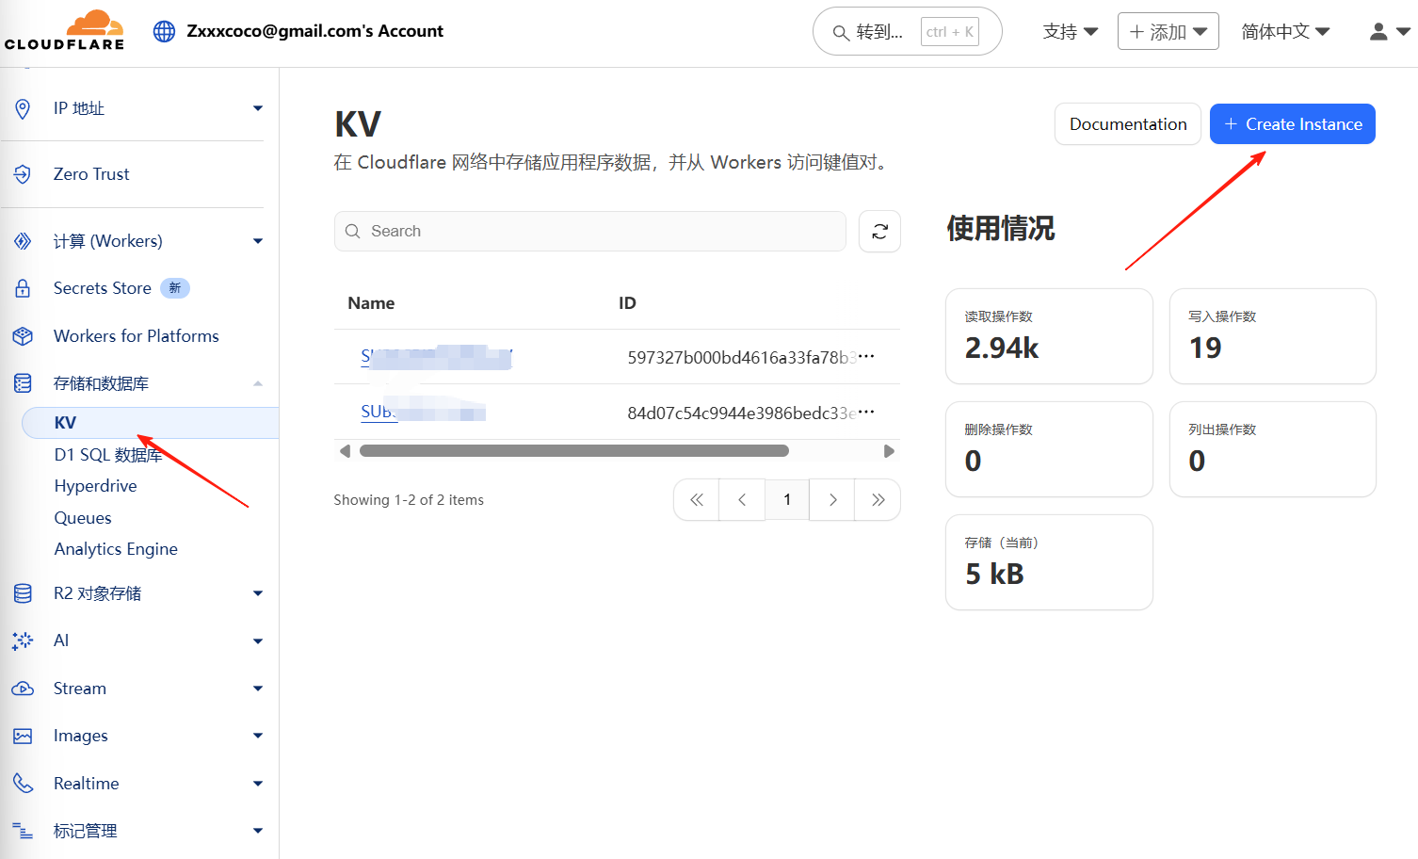Click the Name column header
Screen dimensions: 1418x859
pos(371,303)
